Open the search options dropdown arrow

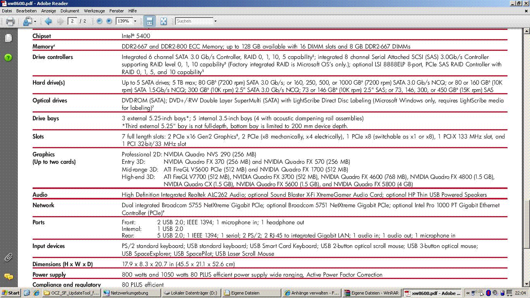pos(215,21)
